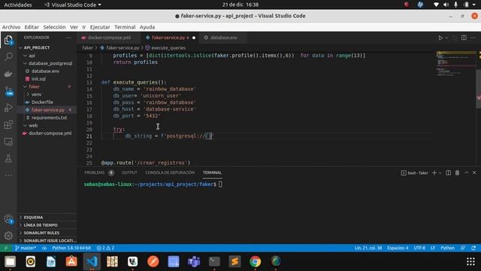
Task: Open the Accounts menu icon
Action: tap(8, 219)
